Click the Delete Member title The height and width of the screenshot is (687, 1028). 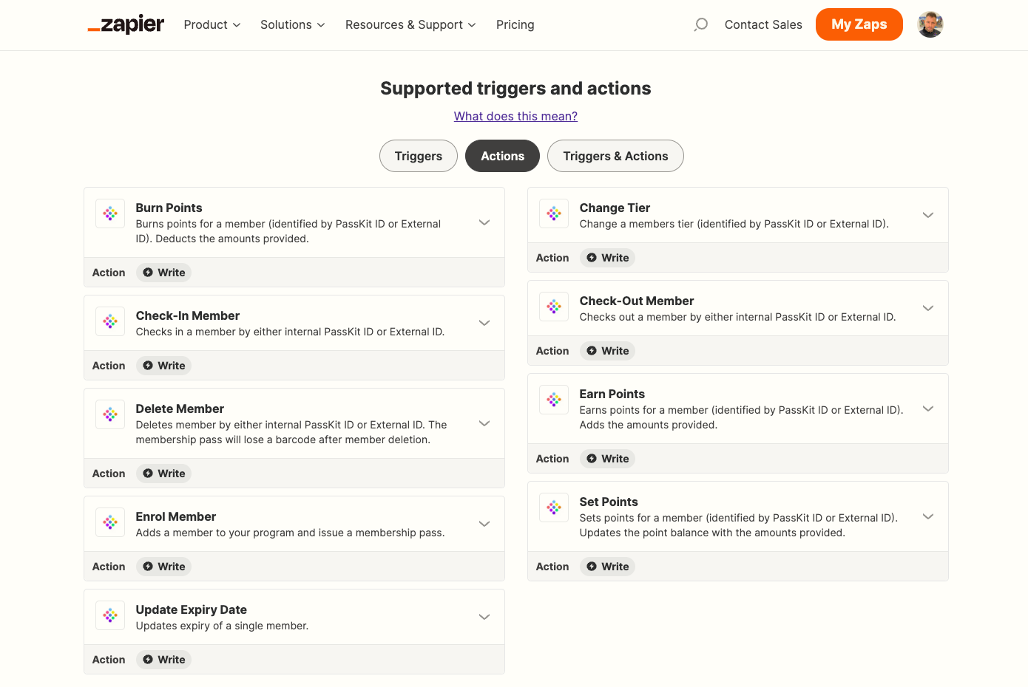[180, 409]
